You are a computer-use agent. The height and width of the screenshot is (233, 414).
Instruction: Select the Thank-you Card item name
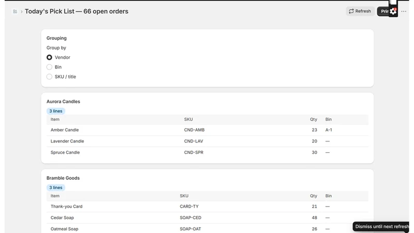click(x=67, y=206)
